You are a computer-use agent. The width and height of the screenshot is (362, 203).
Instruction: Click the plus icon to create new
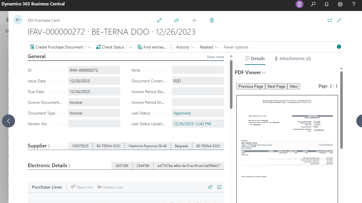pyautogui.click(x=194, y=20)
